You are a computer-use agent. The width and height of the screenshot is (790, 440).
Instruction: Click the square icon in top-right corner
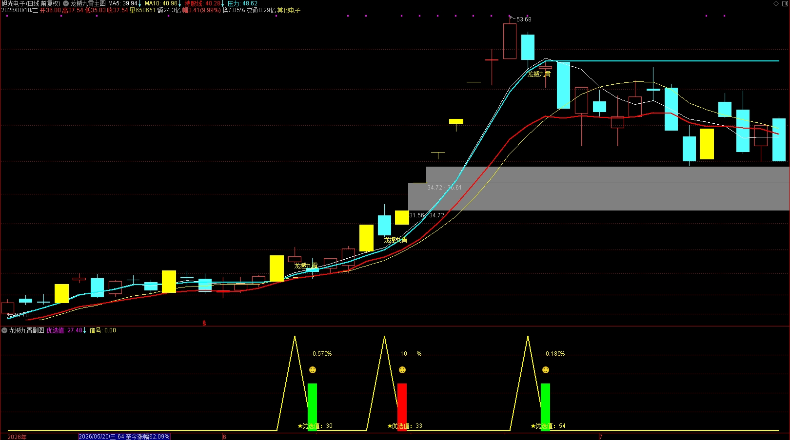click(785, 3)
